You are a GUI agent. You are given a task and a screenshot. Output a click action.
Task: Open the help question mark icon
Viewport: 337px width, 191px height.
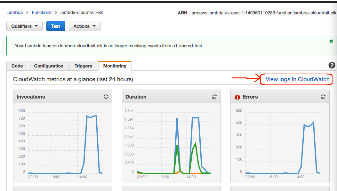tap(332, 65)
